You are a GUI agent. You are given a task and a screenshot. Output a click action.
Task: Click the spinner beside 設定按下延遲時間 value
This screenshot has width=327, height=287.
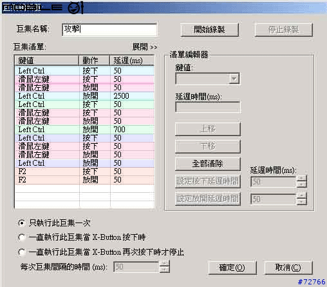[x=302, y=182]
